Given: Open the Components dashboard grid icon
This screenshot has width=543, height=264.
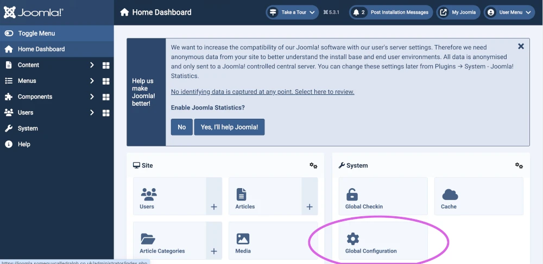Looking at the screenshot, I should point(106,97).
